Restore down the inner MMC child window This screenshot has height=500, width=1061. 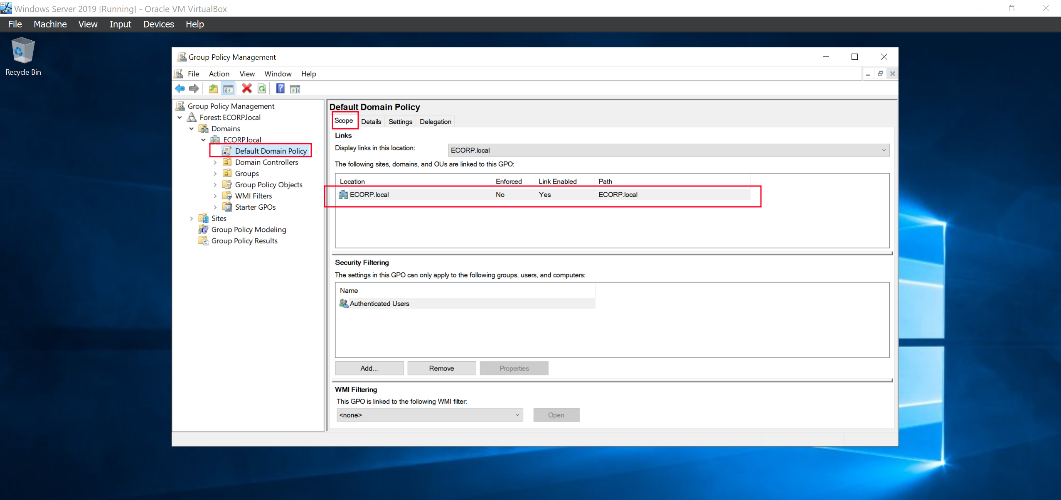point(880,74)
